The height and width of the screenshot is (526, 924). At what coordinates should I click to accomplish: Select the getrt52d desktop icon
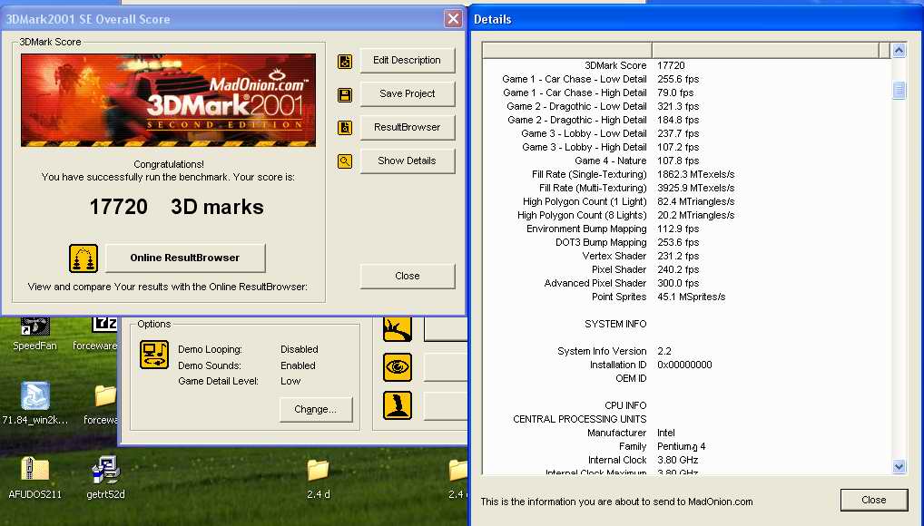[x=105, y=478]
